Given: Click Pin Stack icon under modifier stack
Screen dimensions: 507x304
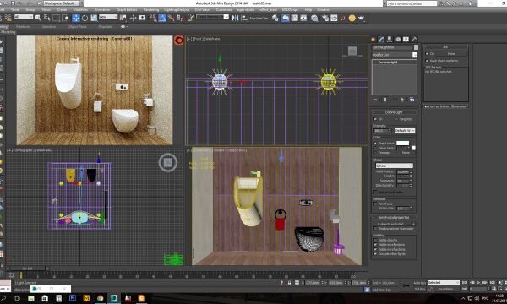Looking at the screenshot, I should [376, 100].
